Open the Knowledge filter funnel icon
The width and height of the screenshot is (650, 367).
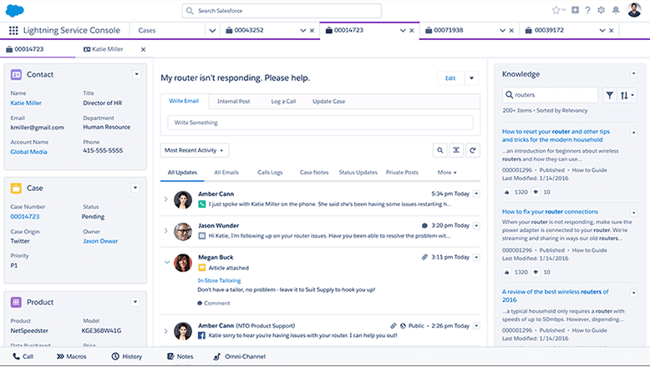(610, 96)
